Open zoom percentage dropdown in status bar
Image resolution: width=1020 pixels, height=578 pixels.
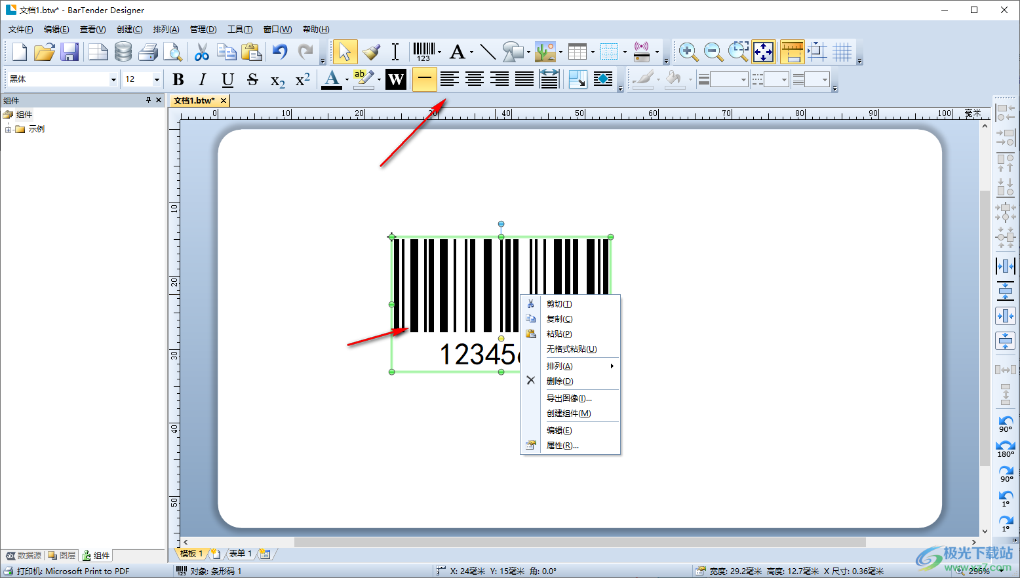click(1002, 571)
